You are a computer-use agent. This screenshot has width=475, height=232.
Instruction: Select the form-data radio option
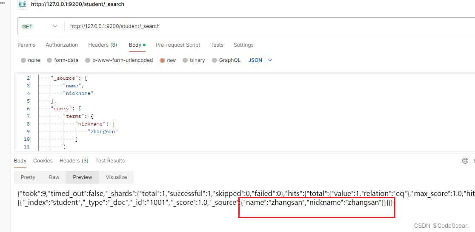point(49,60)
